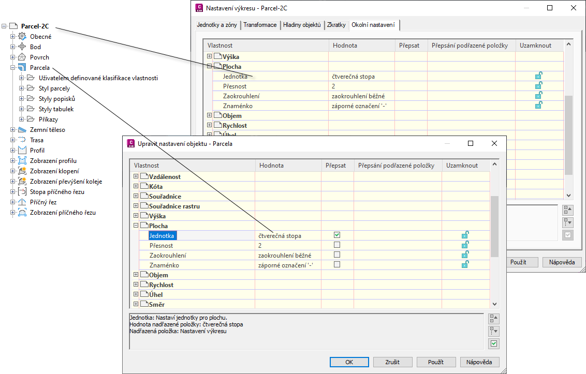Click Nápověda in Parcela dialog
The width and height of the screenshot is (586, 374).
[479, 362]
